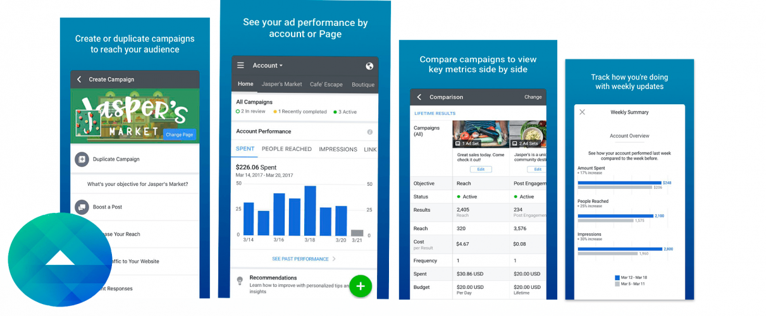Switch to the Home tab
Screen dimensions: 766x316
click(245, 84)
